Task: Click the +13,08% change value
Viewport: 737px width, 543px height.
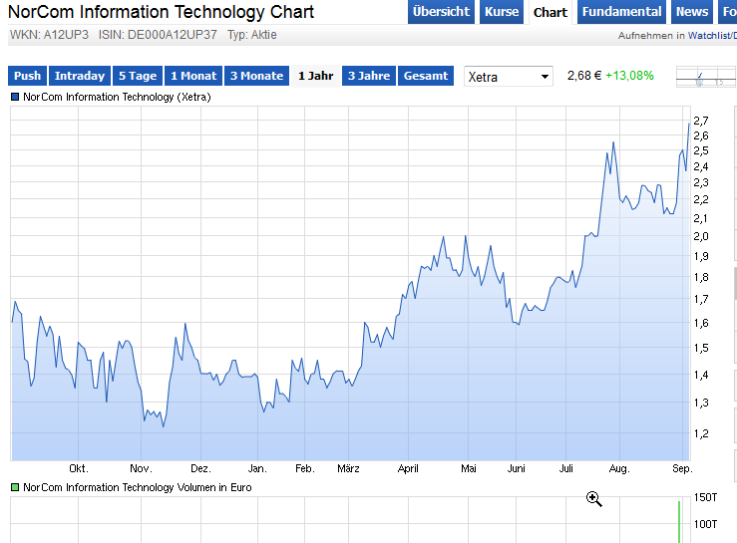Action: (x=629, y=76)
